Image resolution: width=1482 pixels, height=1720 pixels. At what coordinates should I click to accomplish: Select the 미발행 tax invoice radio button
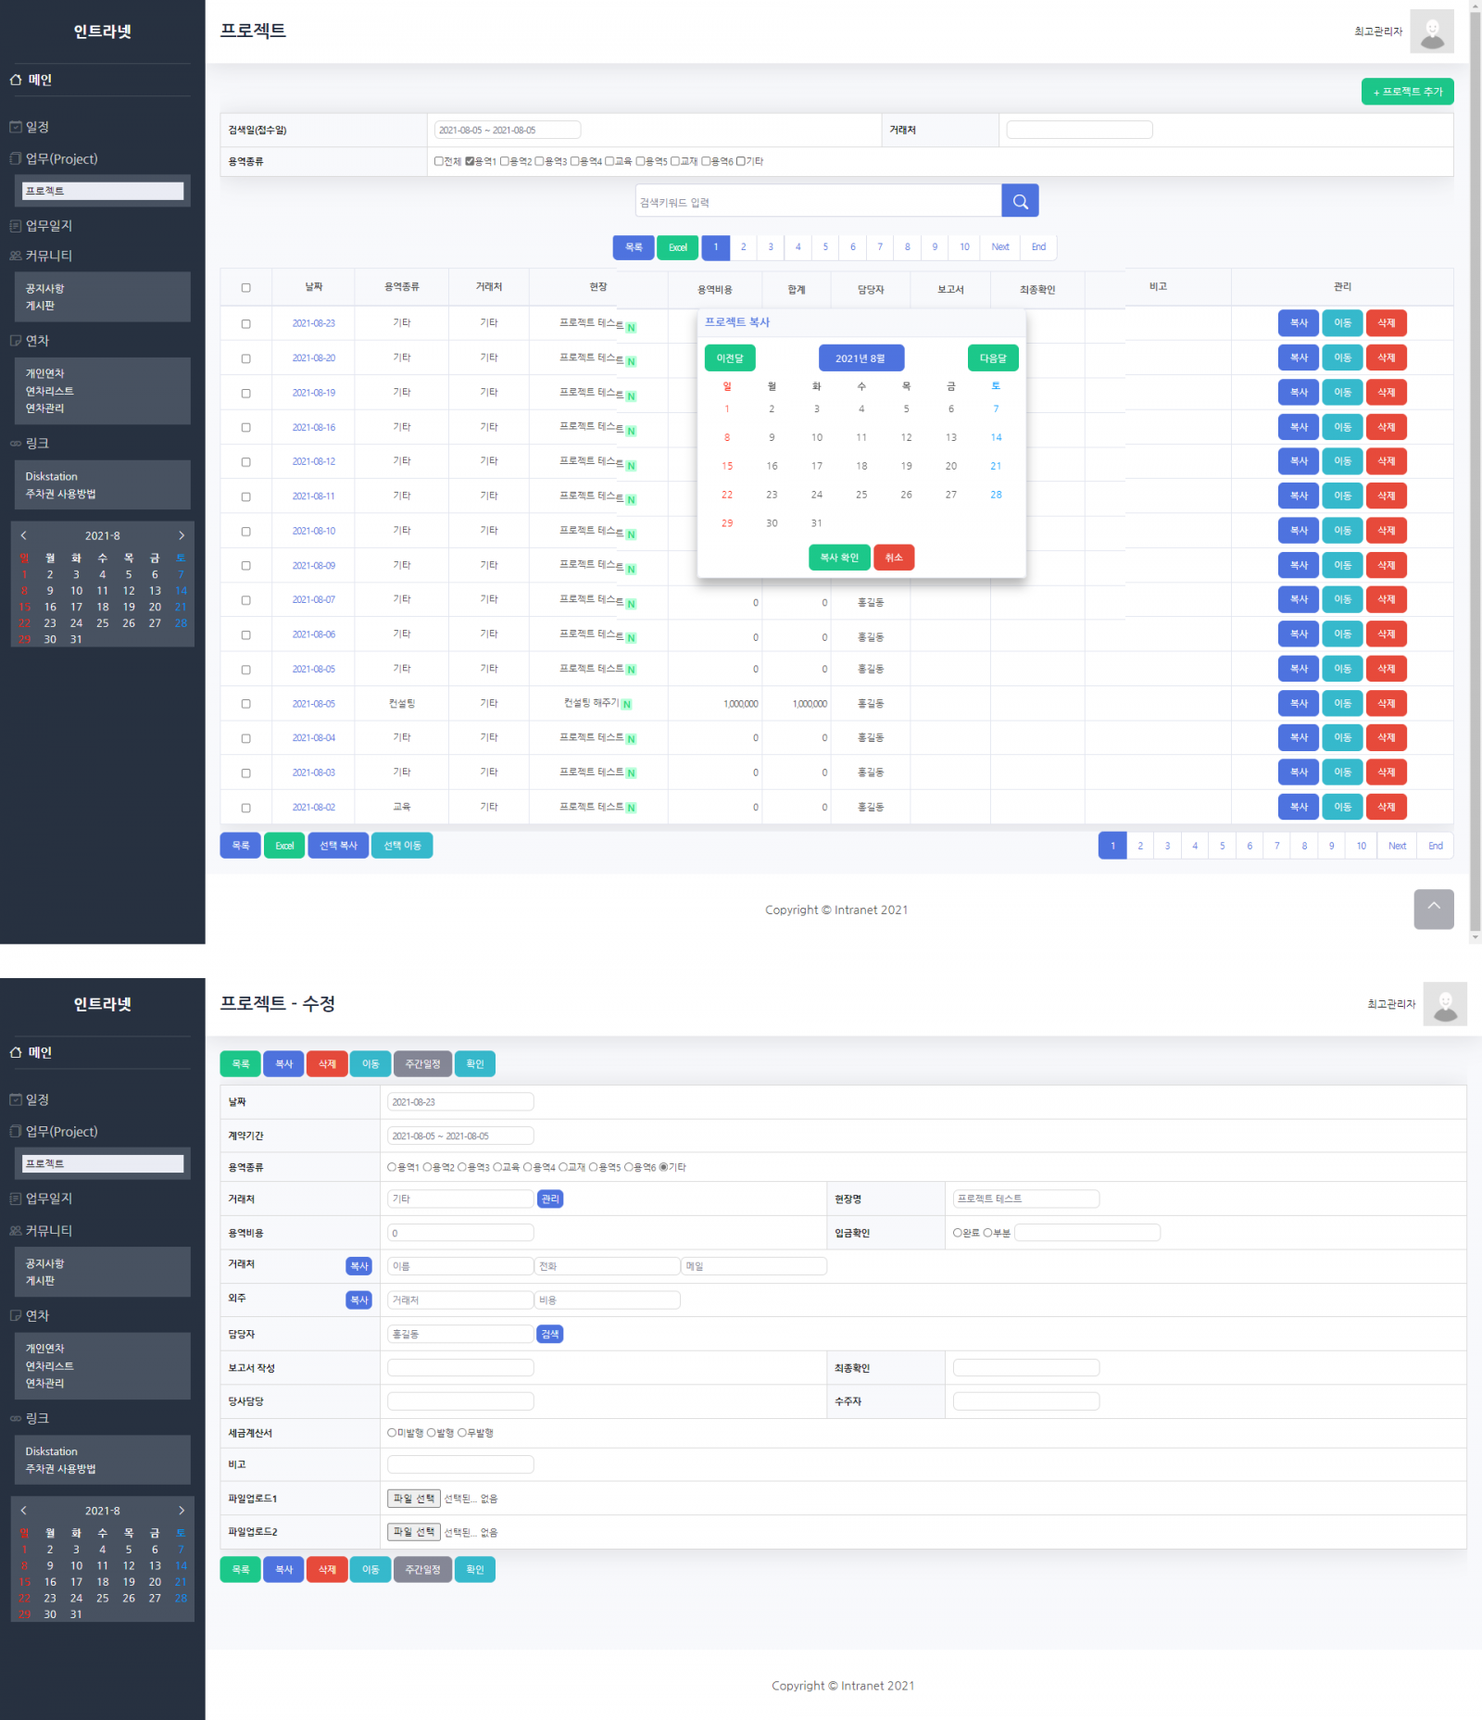[x=392, y=1433]
